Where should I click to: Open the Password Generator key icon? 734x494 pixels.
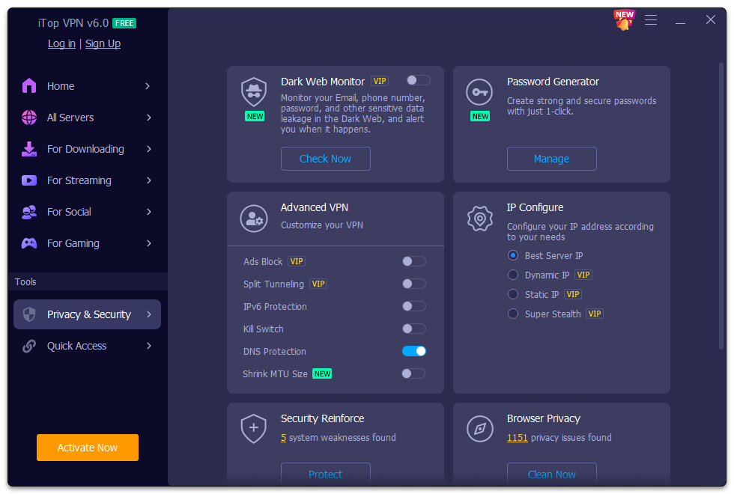coord(480,93)
